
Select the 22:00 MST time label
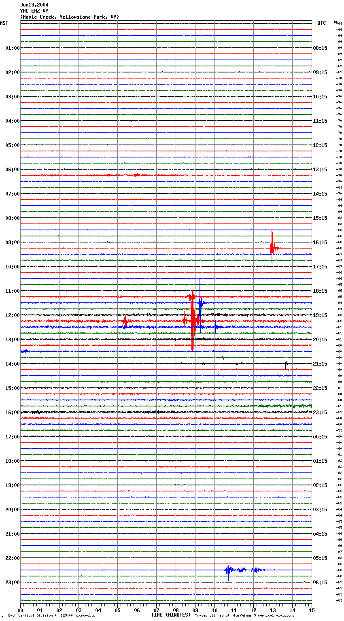tap(13, 558)
